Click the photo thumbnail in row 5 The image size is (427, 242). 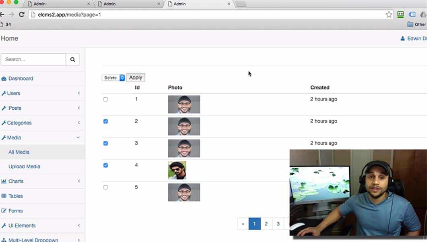coord(184,192)
